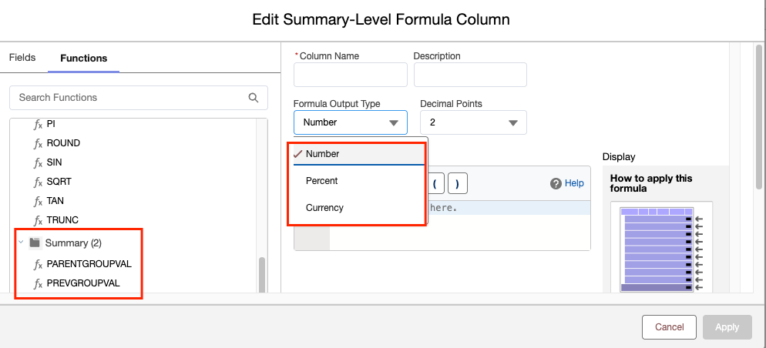Viewport: 766px width, 348px height.
Task: Select the PI function
Action: tap(51, 125)
